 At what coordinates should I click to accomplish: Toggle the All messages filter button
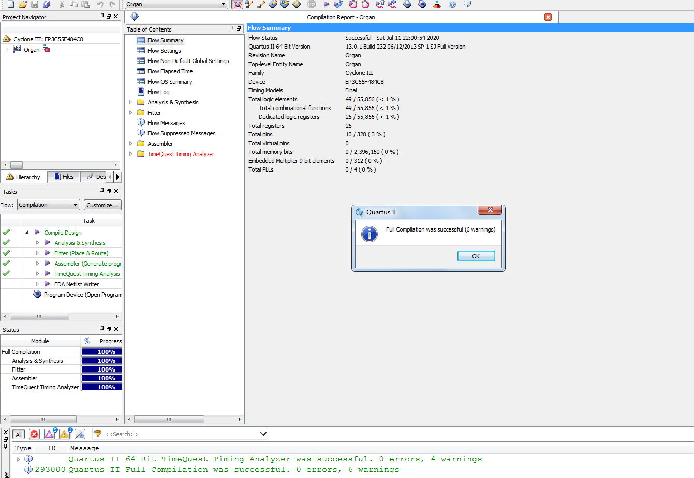click(x=19, y=434)
